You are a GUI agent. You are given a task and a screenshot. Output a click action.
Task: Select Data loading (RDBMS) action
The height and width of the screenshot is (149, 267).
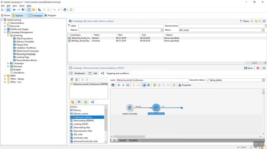[x=84, y=121]
